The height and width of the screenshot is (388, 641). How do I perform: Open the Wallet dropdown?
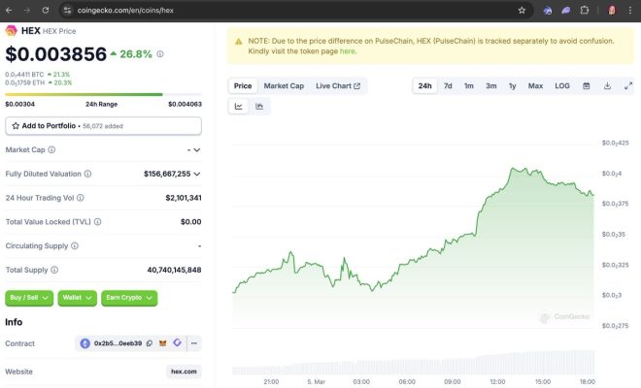(x=78, y=298)
